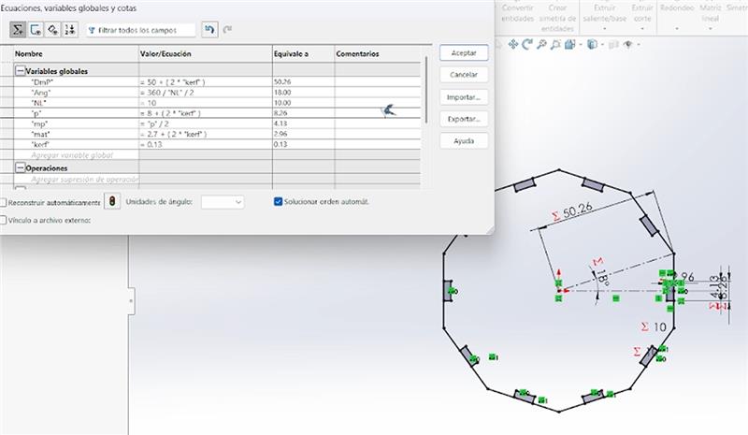The image size is (748, 435).
Task: Click the Matriz lineal tool
Action: [x=711, y=13]
